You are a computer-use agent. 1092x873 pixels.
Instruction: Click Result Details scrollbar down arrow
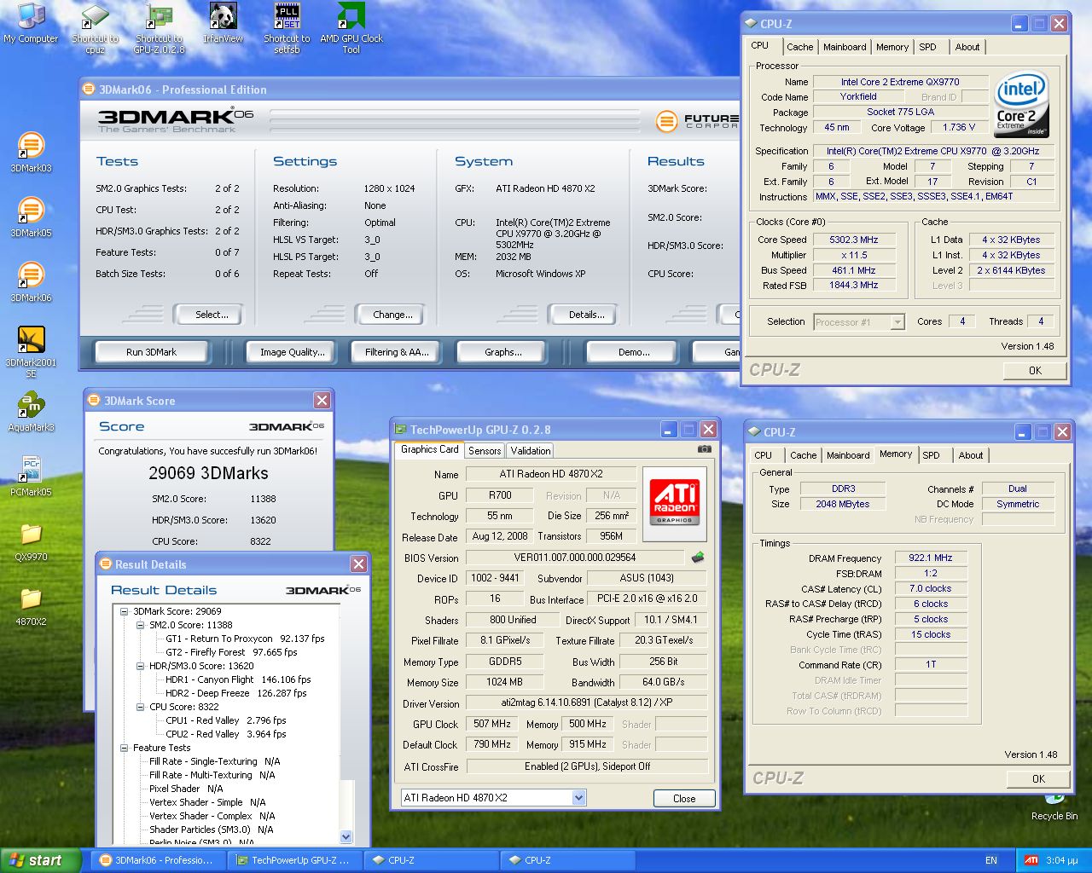pos(346,837)
